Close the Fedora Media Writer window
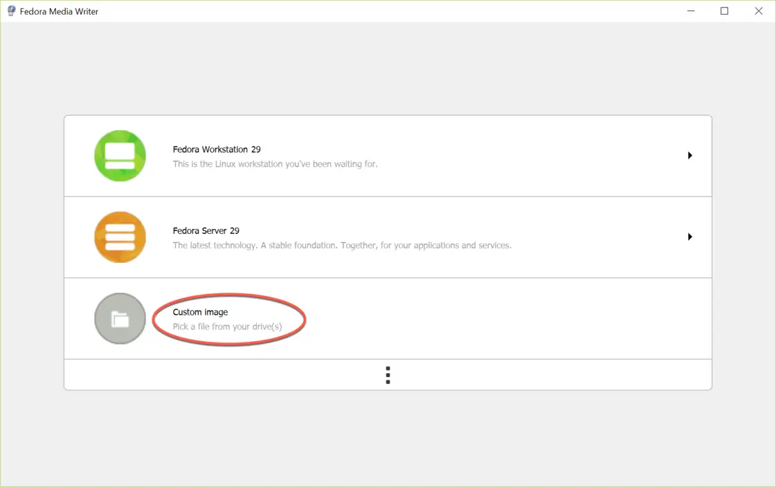Screen dimensions: 776x487 [x=758, y=11]
